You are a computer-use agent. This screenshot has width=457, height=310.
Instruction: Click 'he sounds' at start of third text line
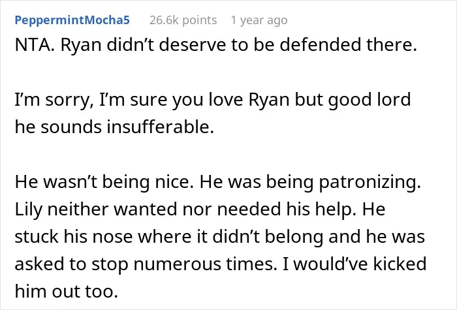[58, 127]
